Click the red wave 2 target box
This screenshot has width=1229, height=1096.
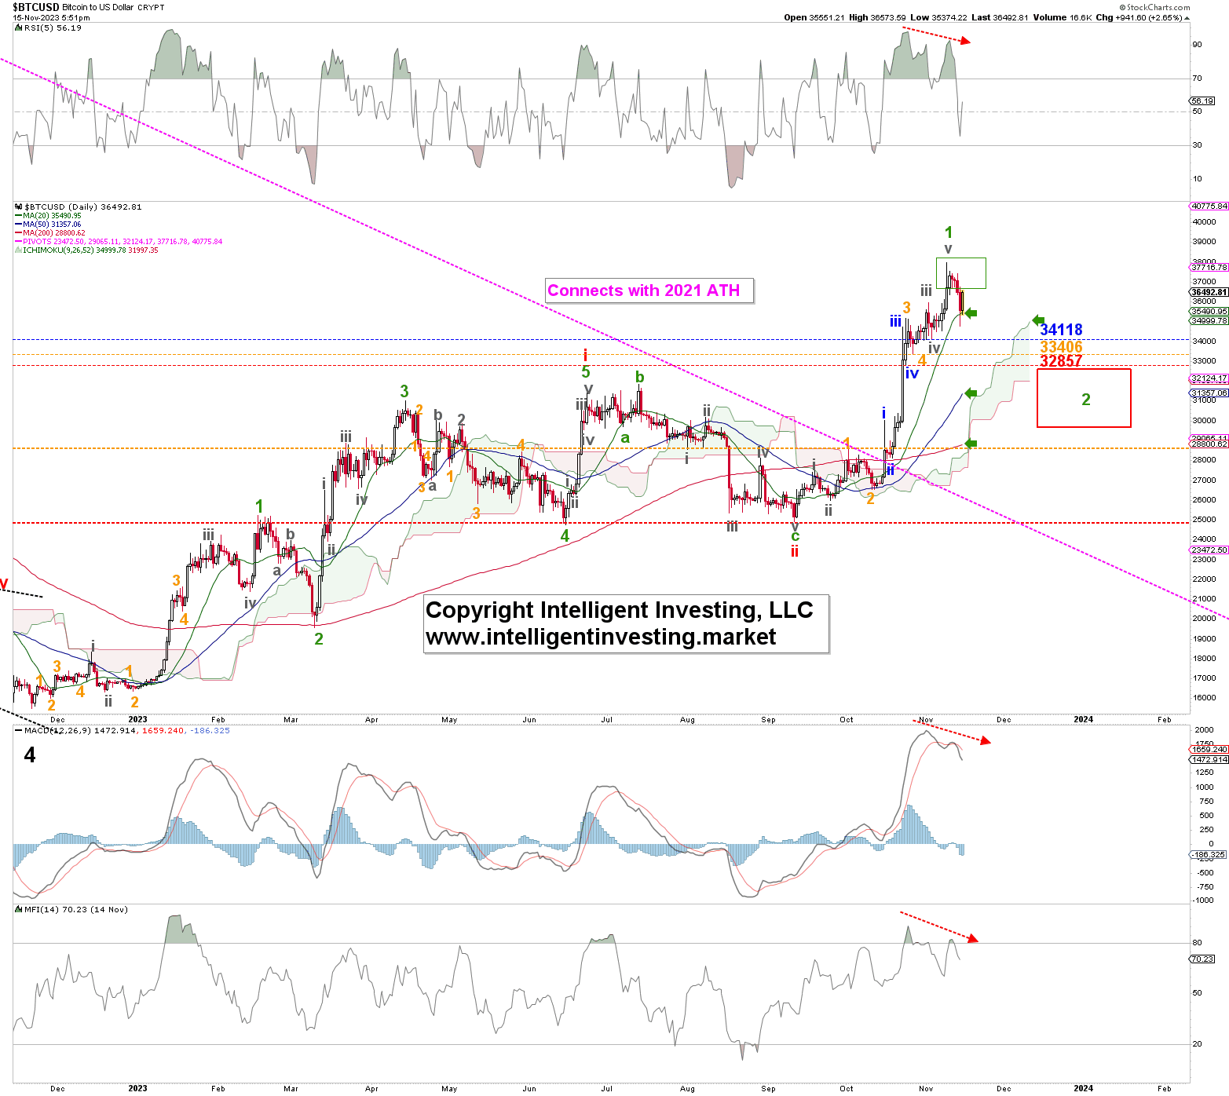(x=1084, y=398)
